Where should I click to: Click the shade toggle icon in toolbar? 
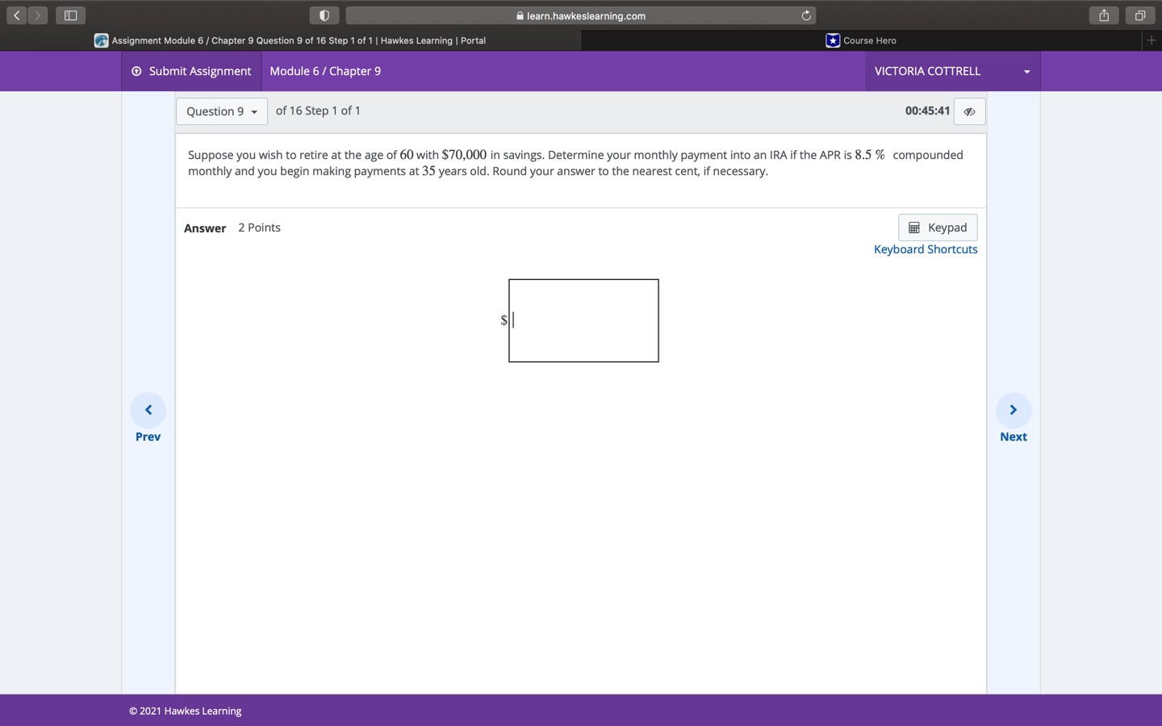(324, 15)
